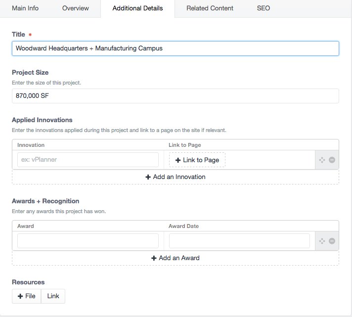Click the Add an Award button
This screenshot has width=352, height=317.
(x=176, y=258)
